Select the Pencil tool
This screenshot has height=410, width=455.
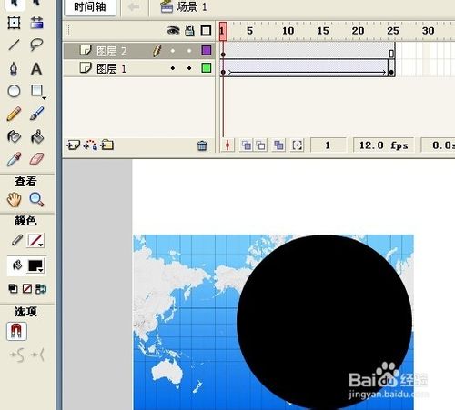click(14, 114)
